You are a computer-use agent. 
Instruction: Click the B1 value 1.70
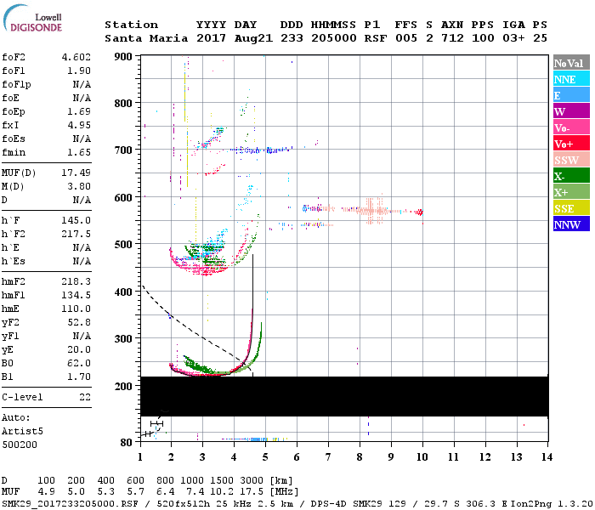[x=79, y=377]
